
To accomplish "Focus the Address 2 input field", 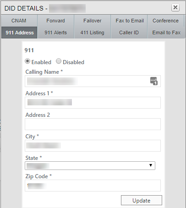I will [x=93, y=124].
